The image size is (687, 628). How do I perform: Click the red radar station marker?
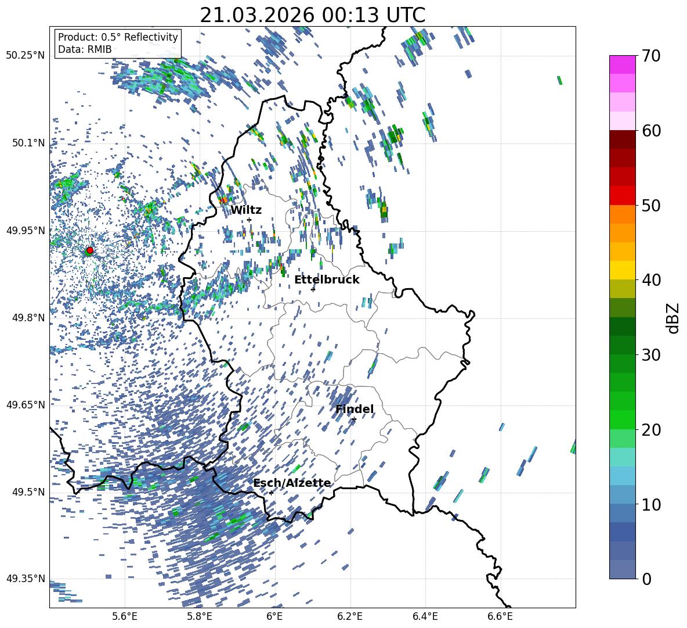89,250
